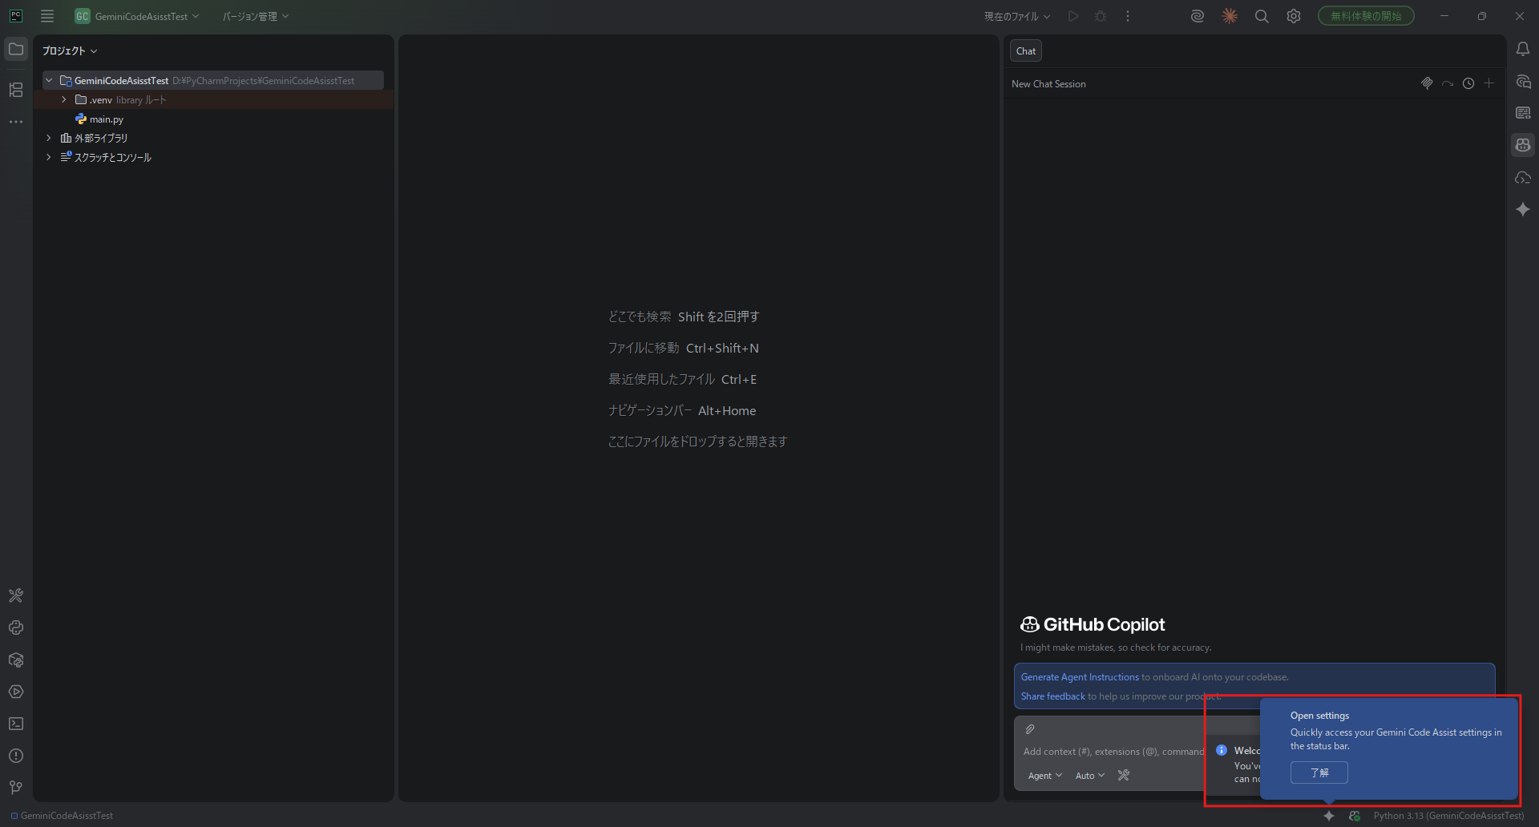Open the Terminal tool window
This screenshot has height=827, width=1539.
coord(16,724)
